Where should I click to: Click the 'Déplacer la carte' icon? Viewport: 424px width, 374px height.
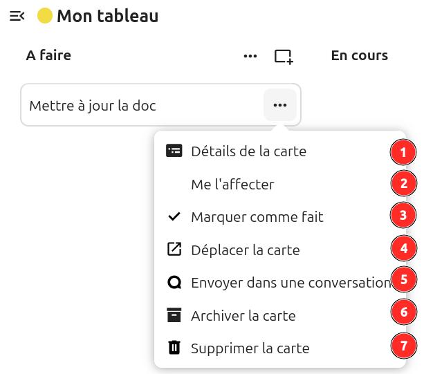pos(174,250)
